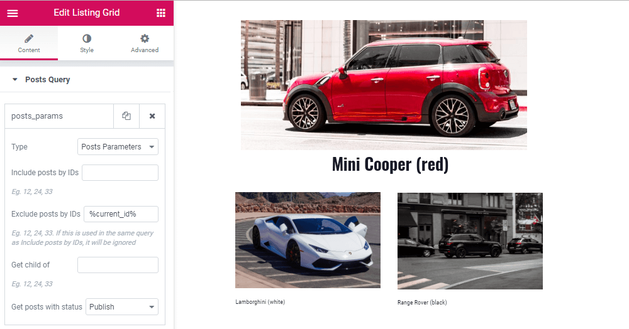Click the Exclude posts by IDs field

[121, 214]
